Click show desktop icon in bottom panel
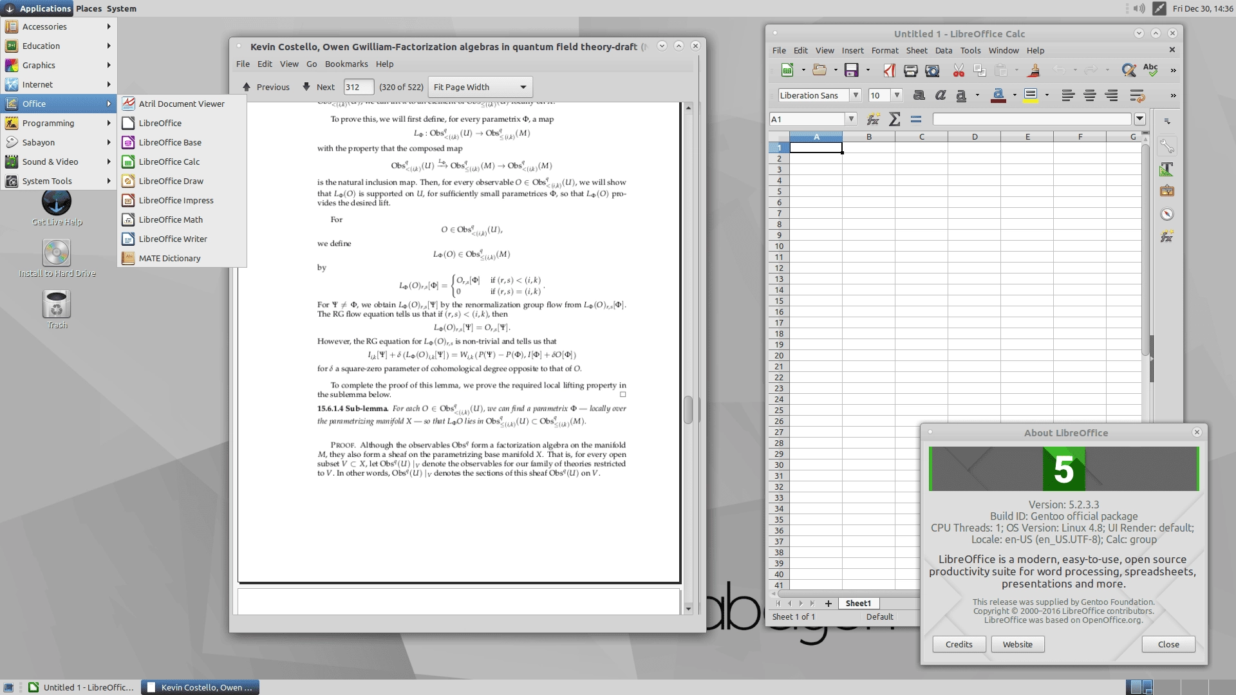The image size is (1236, 695). pos(8,687)
